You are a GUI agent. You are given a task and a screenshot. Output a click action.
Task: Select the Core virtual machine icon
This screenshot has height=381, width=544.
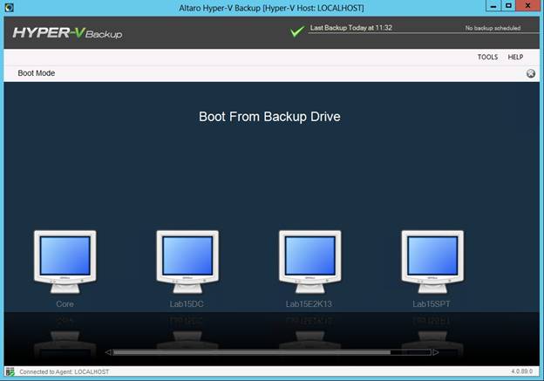65,262
